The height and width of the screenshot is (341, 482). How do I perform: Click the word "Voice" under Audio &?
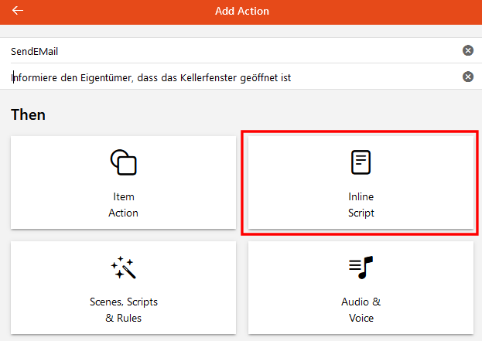pyautogui.click(x=361, y=318)
